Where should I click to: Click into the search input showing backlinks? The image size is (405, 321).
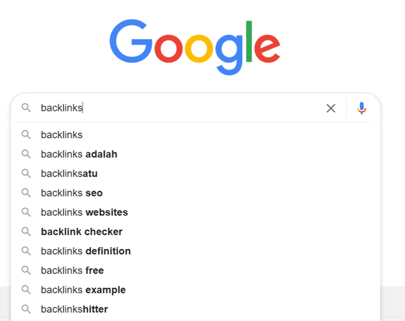click(x=181, y=108)
